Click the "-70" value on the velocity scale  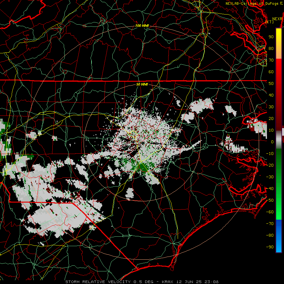click(270, 224)
